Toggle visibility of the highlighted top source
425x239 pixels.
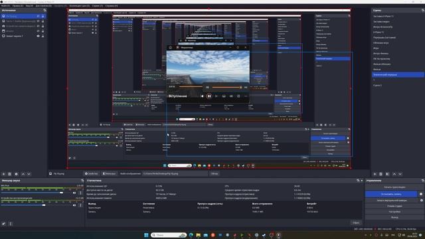click(x=39, y=16)
